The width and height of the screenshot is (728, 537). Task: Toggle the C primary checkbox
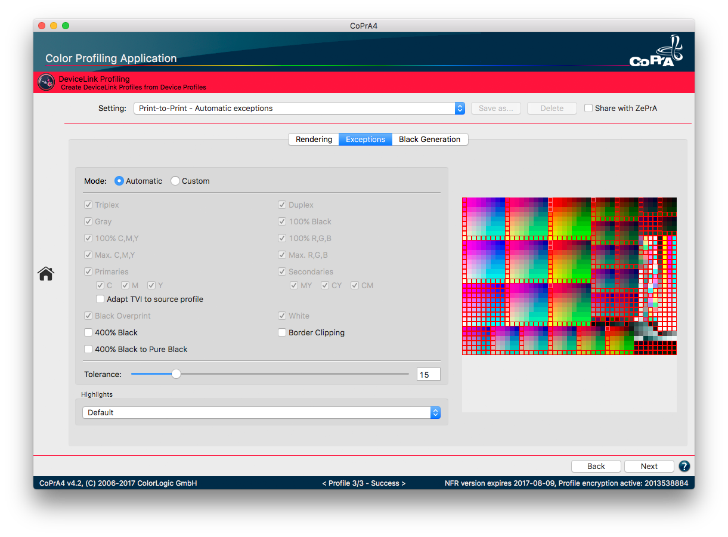click(100, 285)
